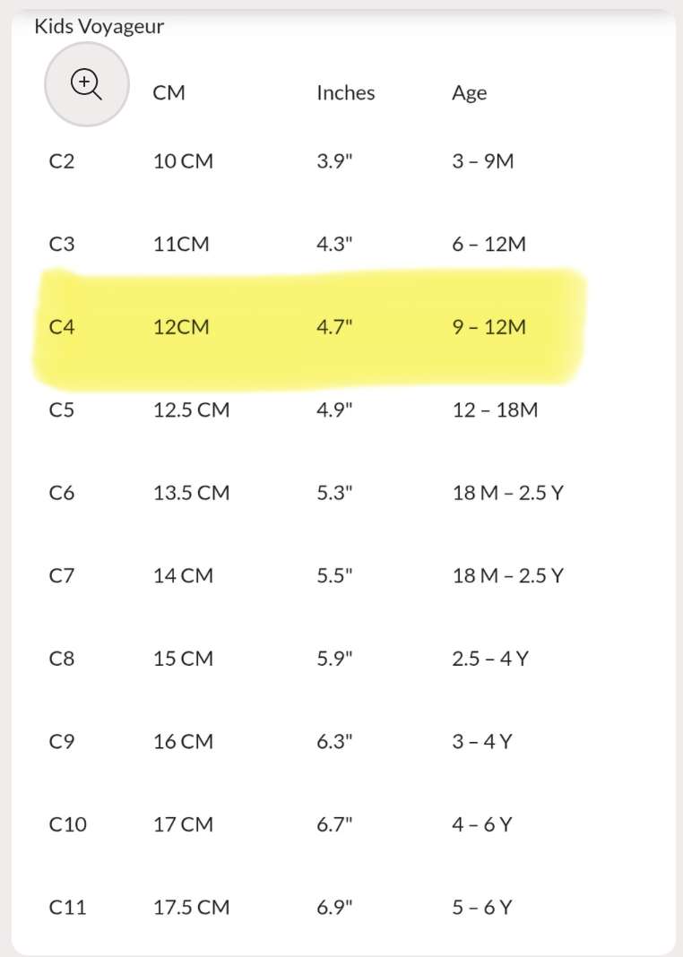This screenshot has width=683, height=957.
Task: Click the magnifying glass zoom icon
Action: coord(86,84)
